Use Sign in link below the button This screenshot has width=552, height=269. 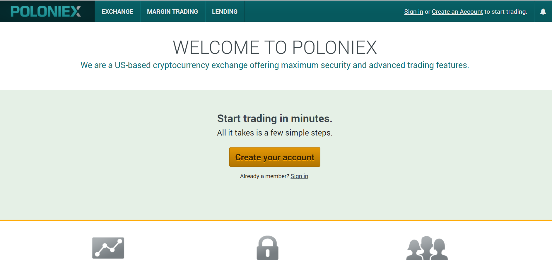click(x=299, y=176)
